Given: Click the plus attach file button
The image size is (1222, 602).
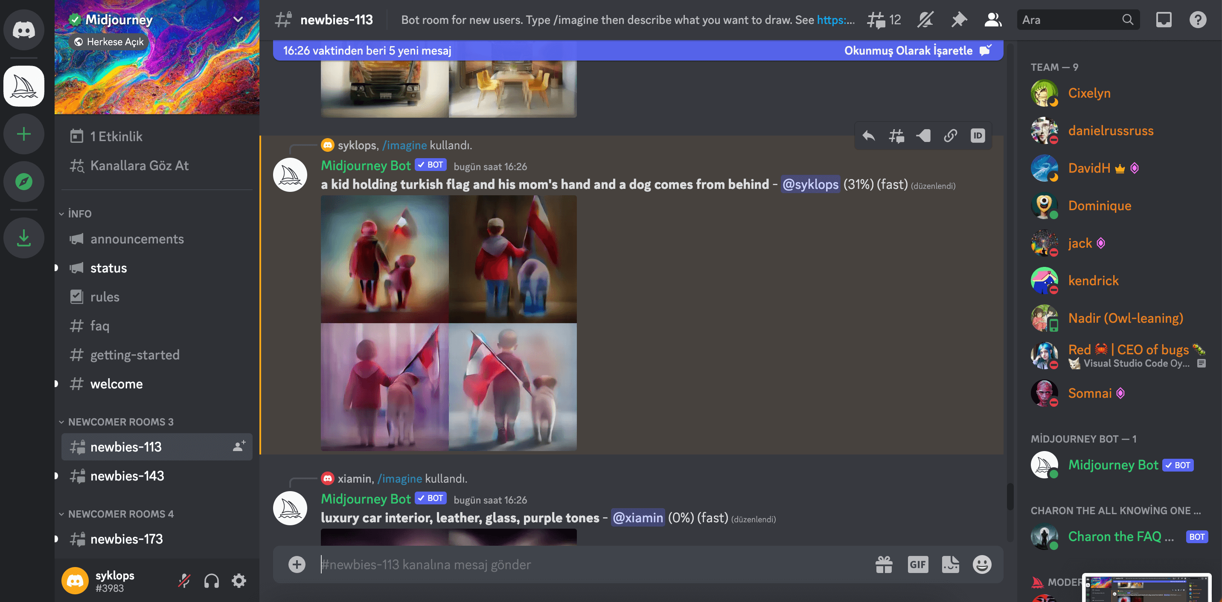Looking at the screenshot, I should tap(297, 564).
